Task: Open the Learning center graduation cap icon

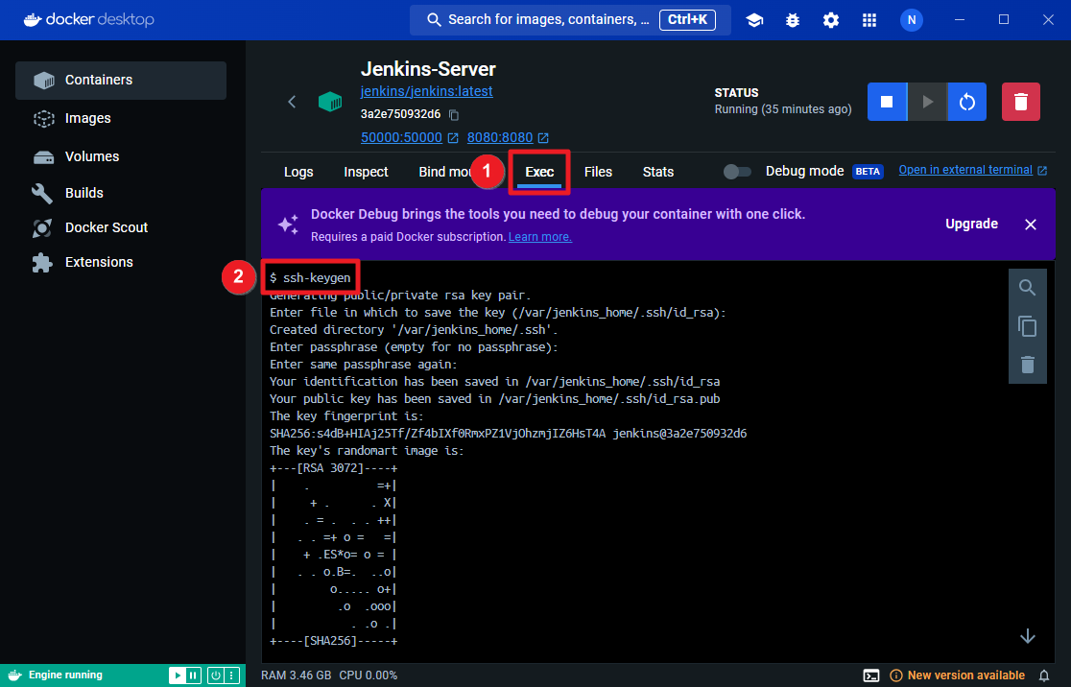Action: click(x=754, y=20)
